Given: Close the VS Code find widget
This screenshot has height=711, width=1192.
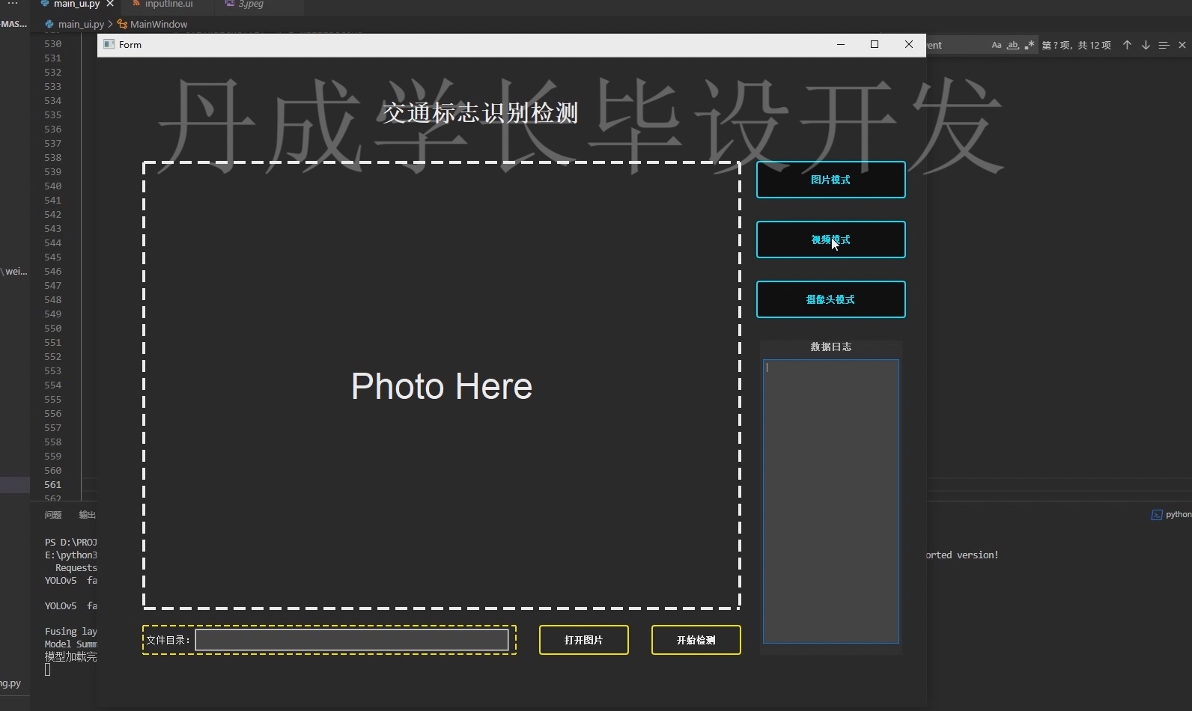Looking at the screenshot, I should (x=1182, y=45).
